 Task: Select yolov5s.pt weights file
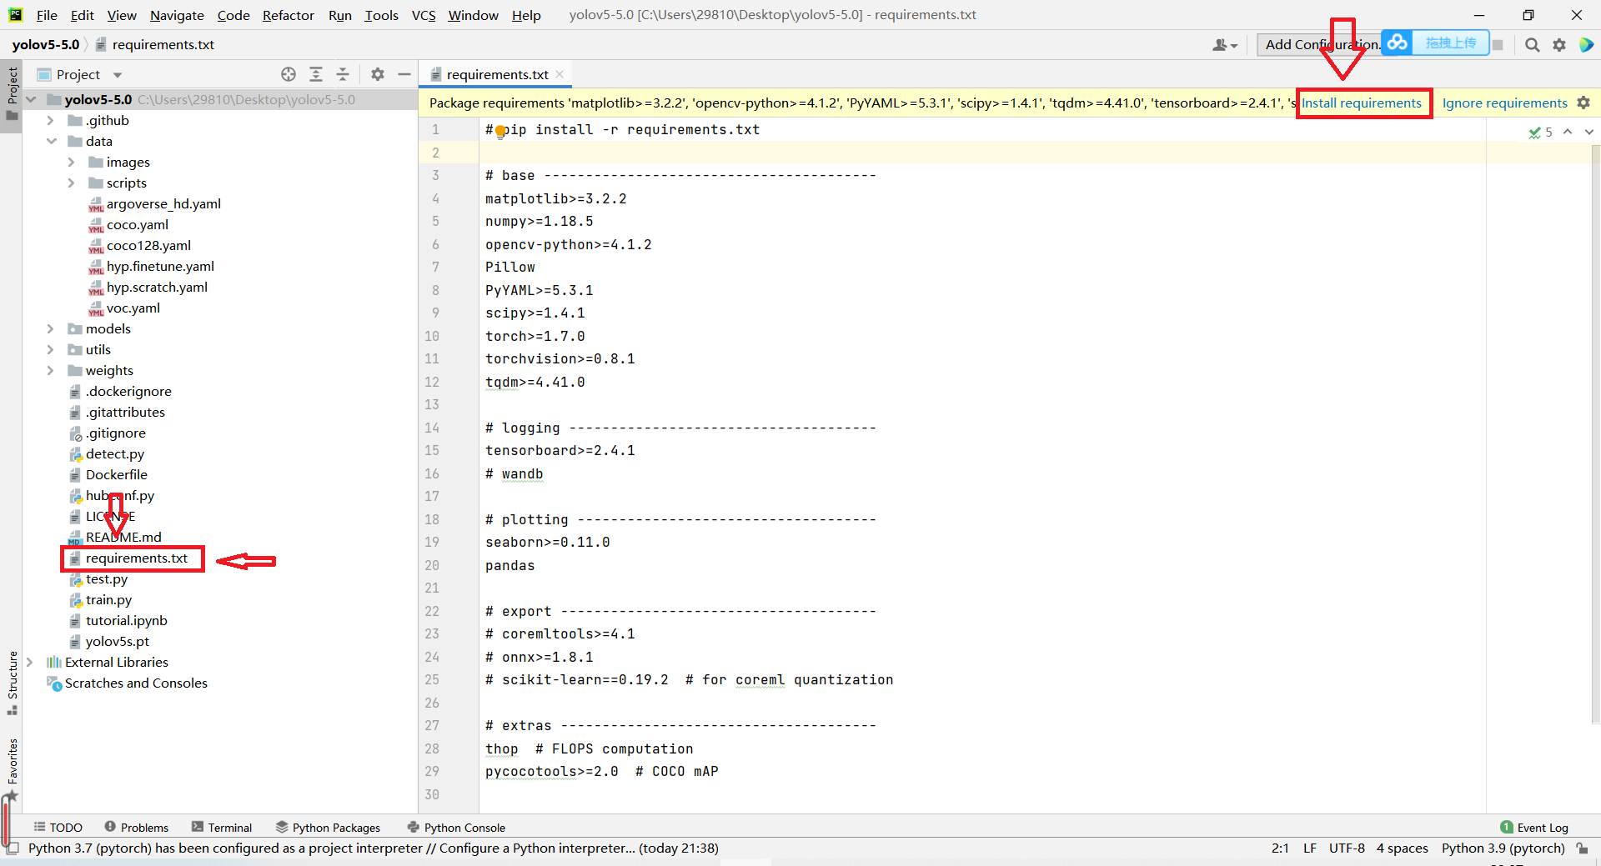118,641
